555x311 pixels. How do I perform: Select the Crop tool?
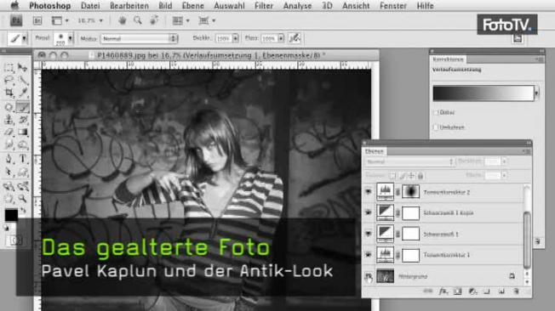coord(9,93)
